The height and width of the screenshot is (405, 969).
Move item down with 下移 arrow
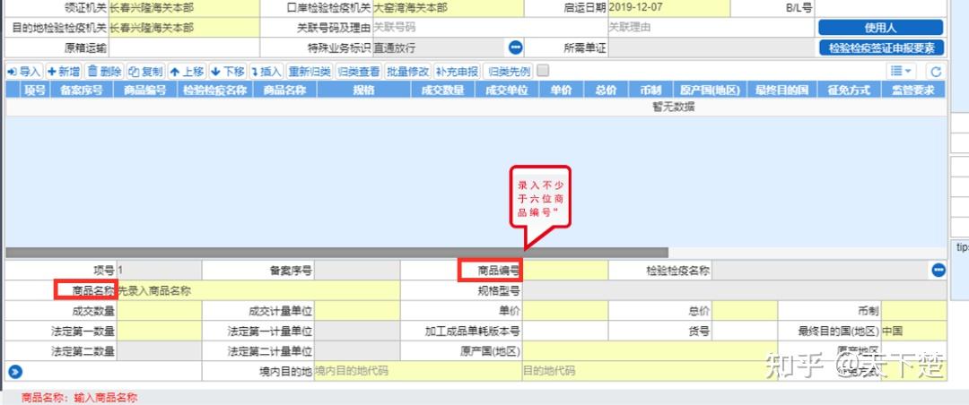(227, 72)
